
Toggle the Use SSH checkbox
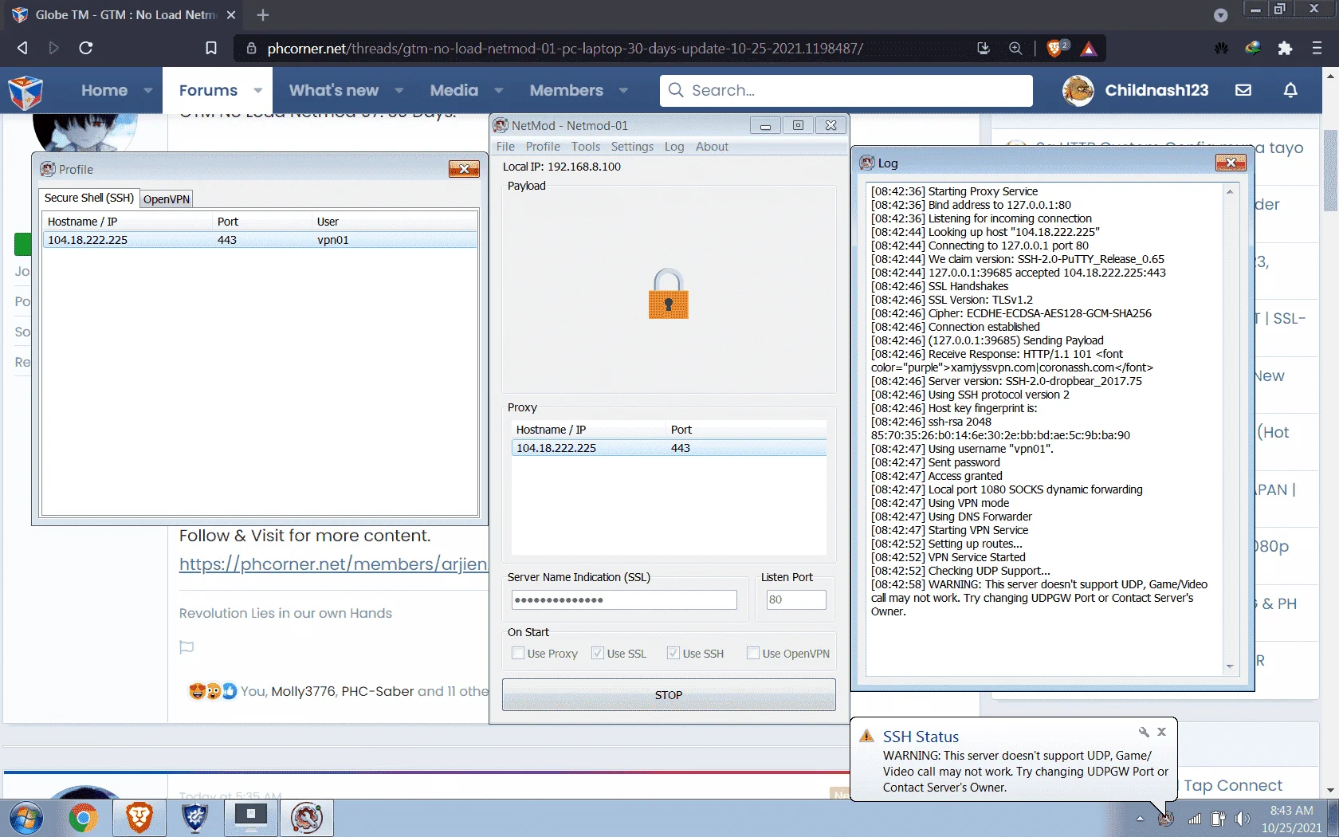(x=673, y=653)
